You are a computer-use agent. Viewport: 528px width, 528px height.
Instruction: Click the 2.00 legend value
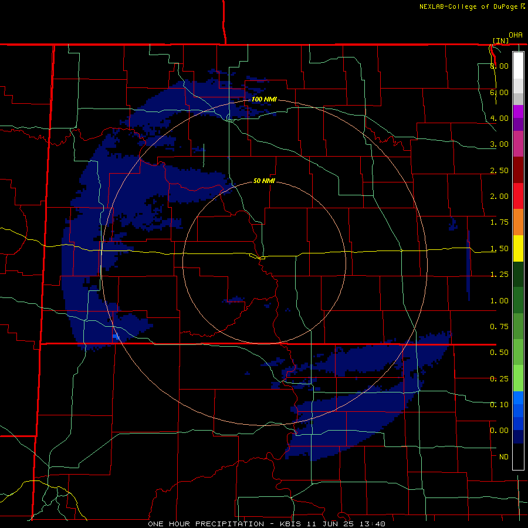499,197
